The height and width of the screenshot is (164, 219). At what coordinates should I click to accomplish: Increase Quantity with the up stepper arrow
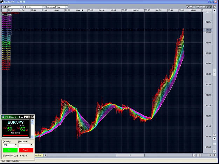(x=16, y=144)
